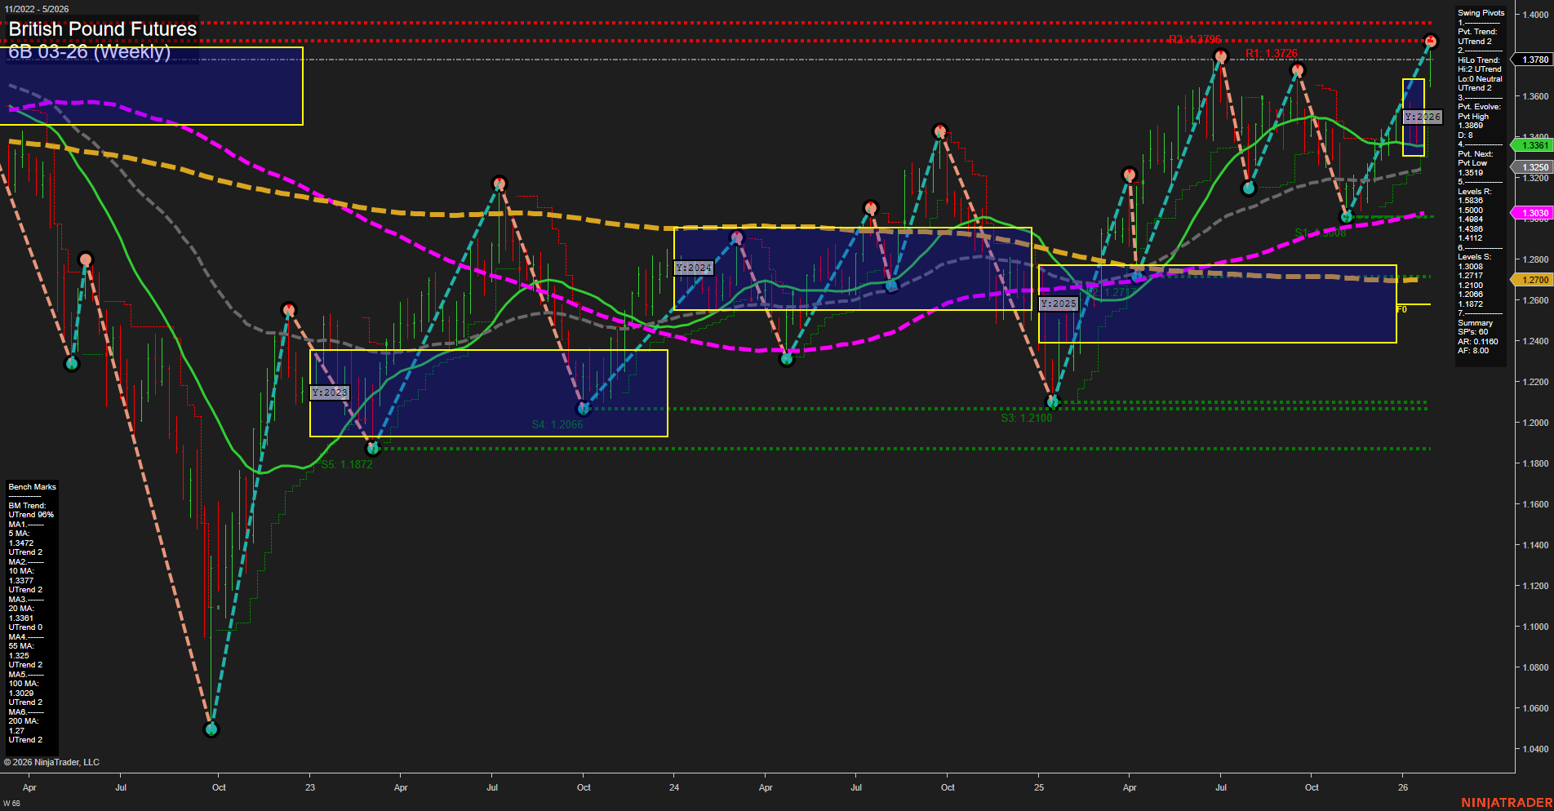Click the Y:2024 region label
This screenshot has height=811, width=1554.
pyautogui.click(x=693, y=268)
